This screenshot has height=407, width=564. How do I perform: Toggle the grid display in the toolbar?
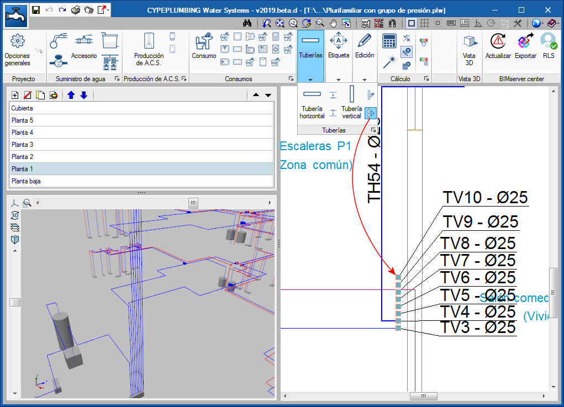425,23
